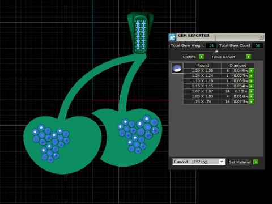Close the Gem Reporter panel
This screenshot has height=204, width=272.
click(261, 37)
